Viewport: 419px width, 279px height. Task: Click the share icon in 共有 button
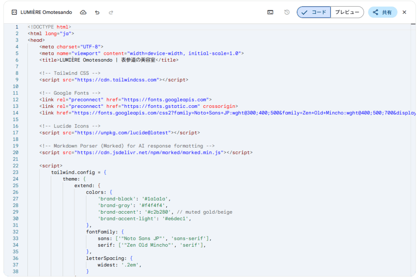pos(376,12)
